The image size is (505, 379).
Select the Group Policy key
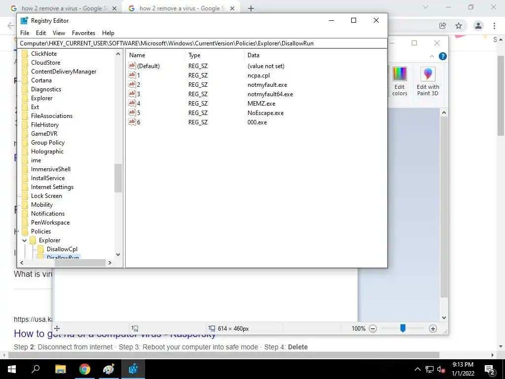click(x=48, y=143)
